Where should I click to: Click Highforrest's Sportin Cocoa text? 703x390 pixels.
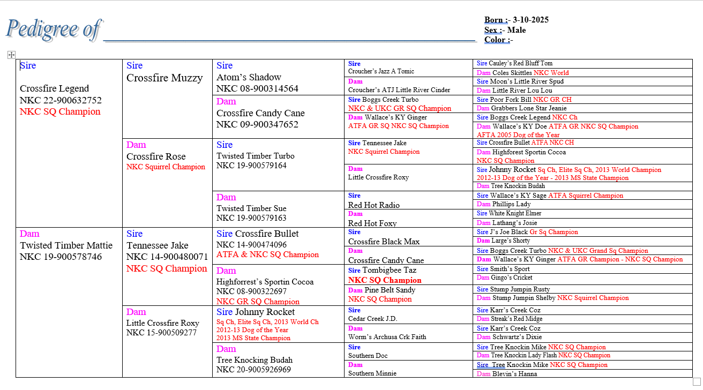click(x=265, y=282)
